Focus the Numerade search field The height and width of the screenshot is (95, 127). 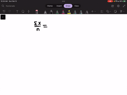tap(10, 6)
